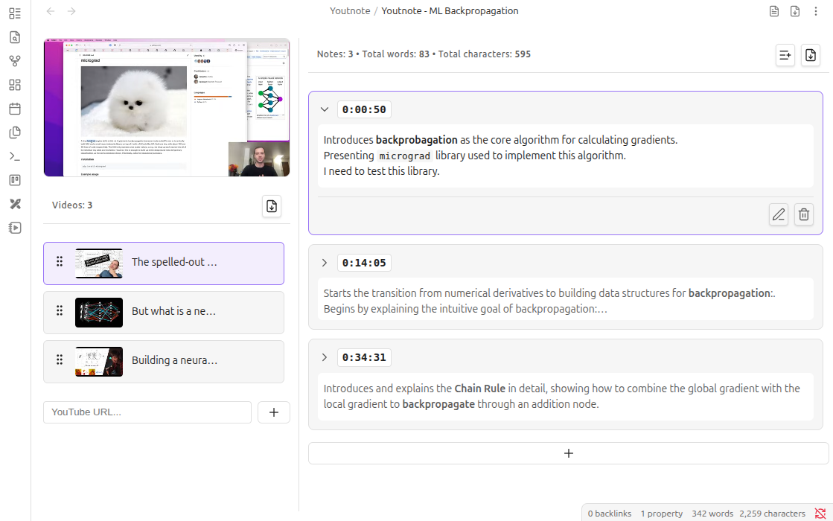Click the micrograd video preview thumbnail
The width and height of the screenshot is (833, 521).
pos(167,107)
